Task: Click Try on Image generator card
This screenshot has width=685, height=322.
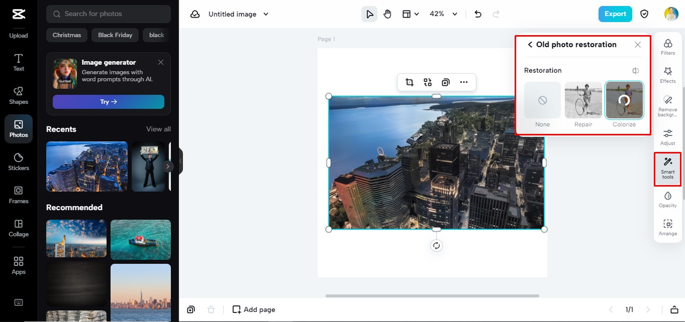Action: tap(109, 102)
